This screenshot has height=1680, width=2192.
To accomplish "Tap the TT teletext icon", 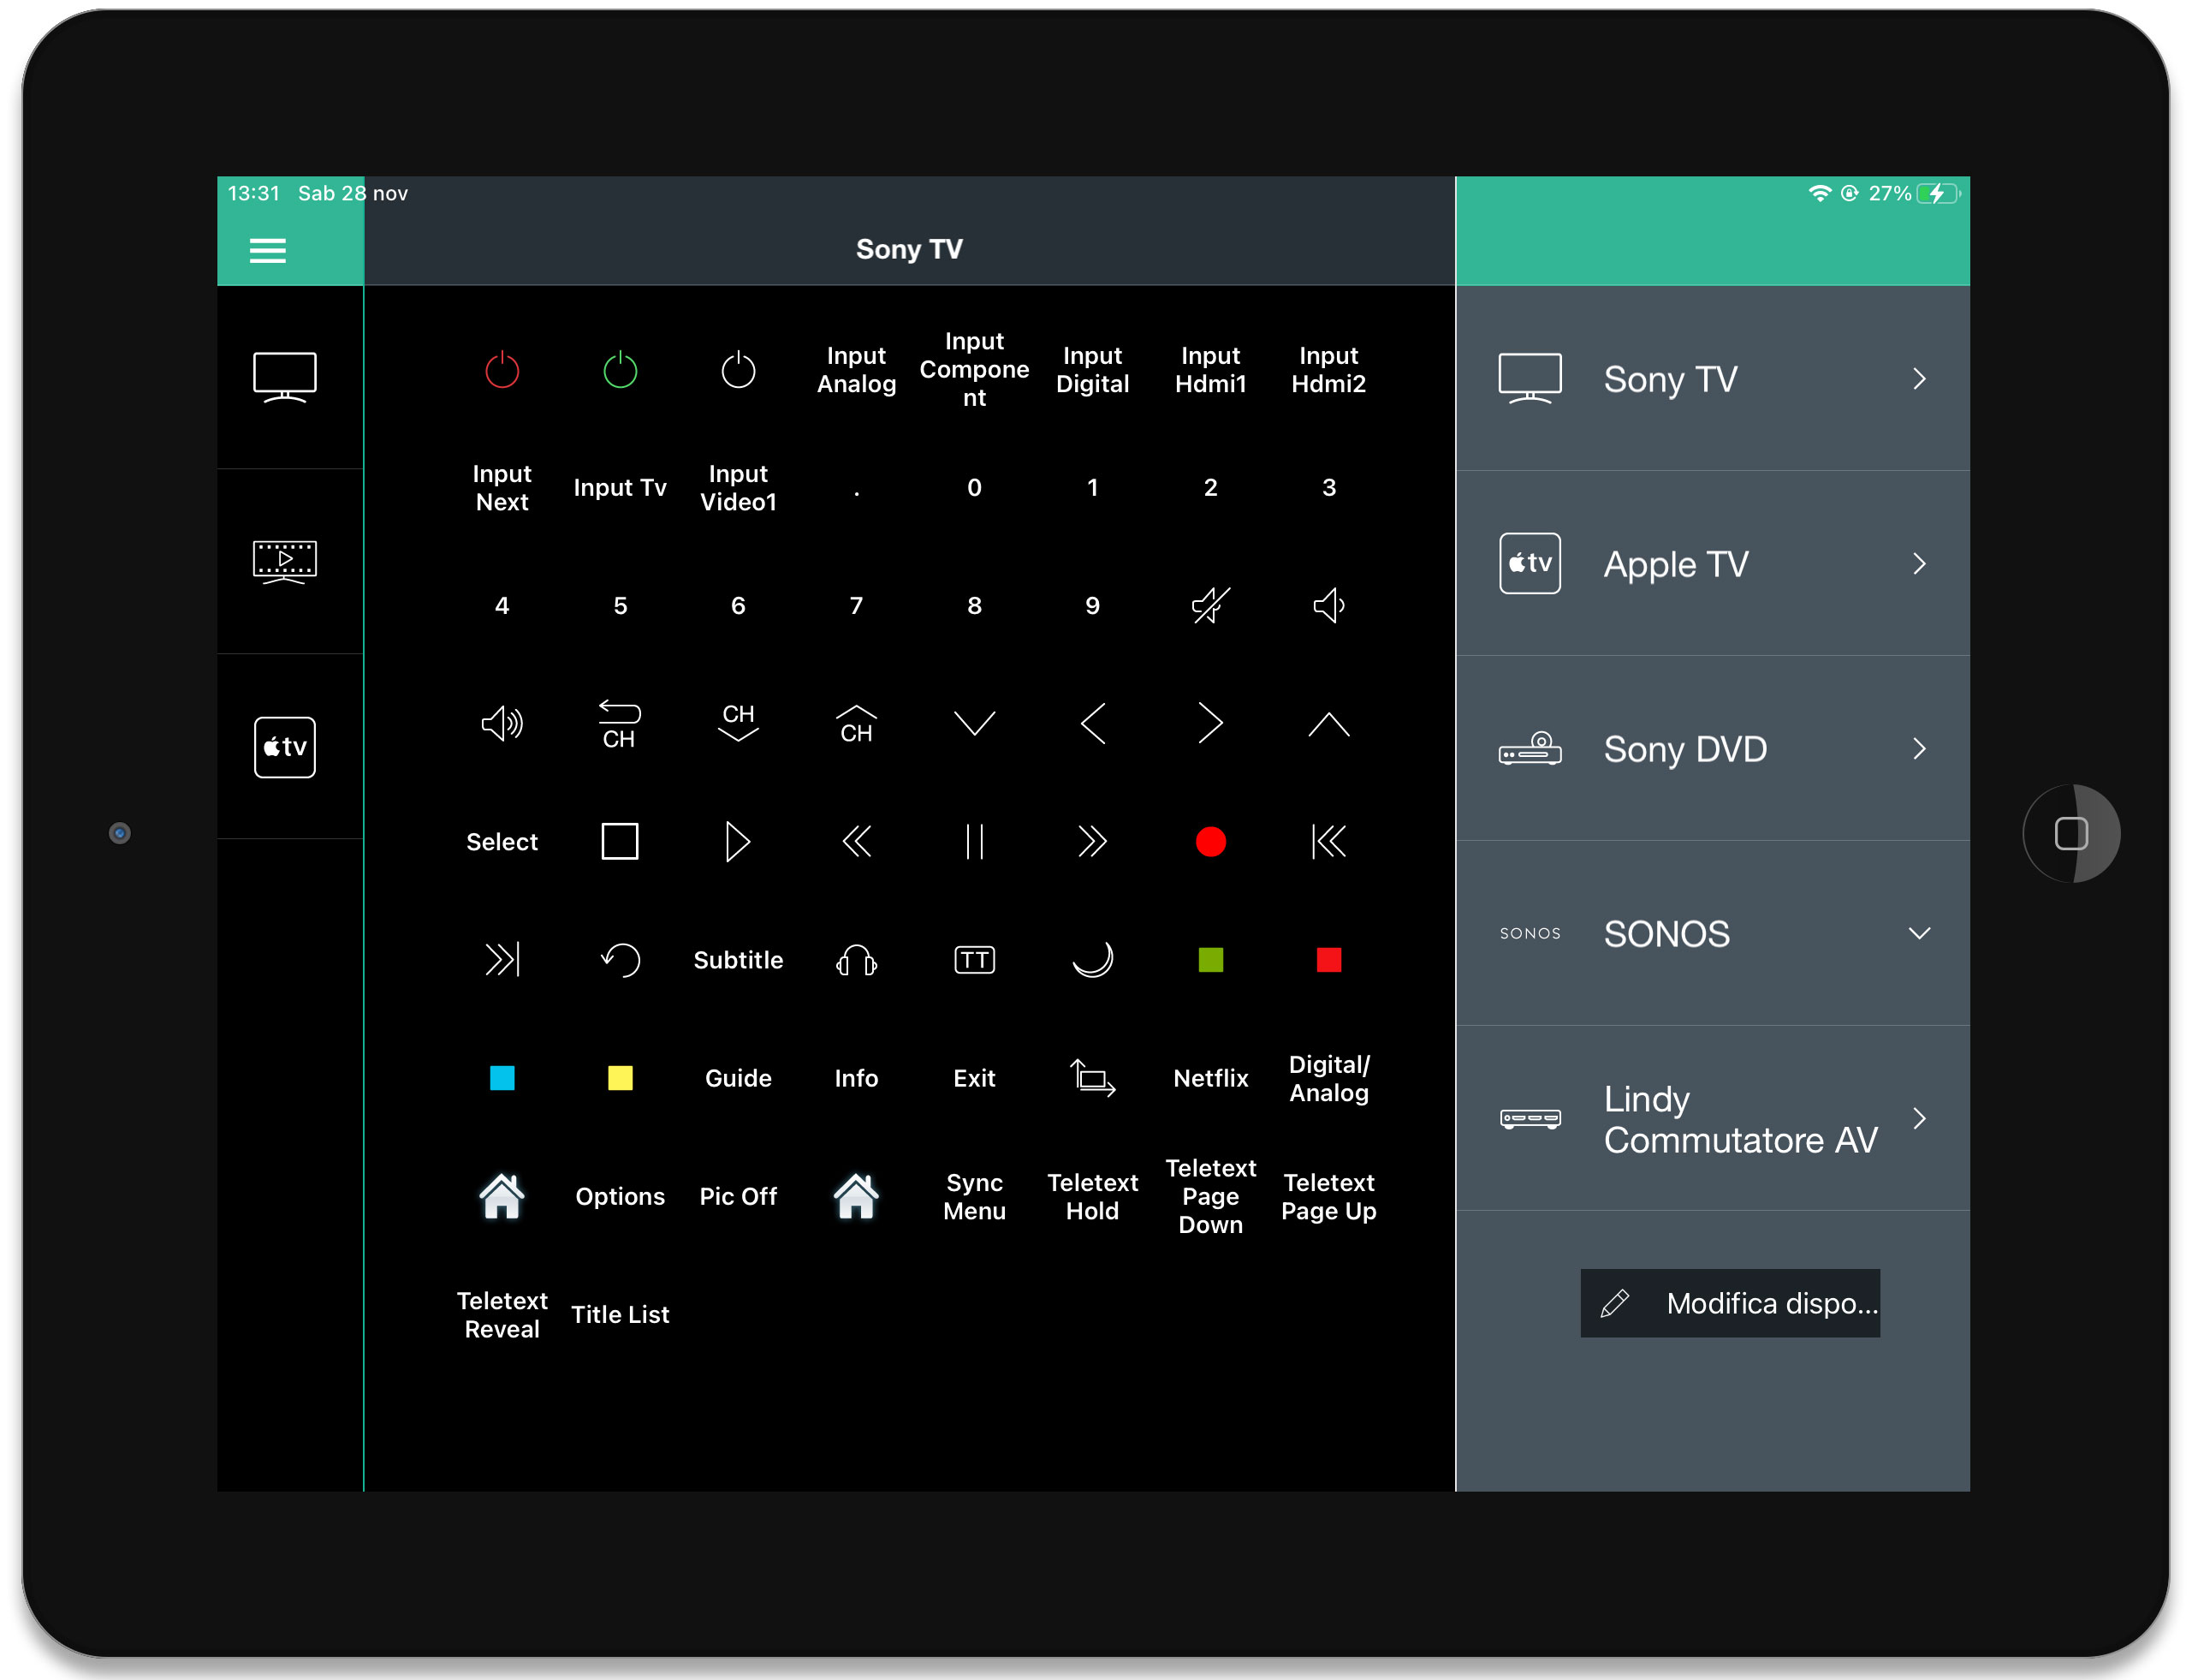I will (x=973, y=960).
